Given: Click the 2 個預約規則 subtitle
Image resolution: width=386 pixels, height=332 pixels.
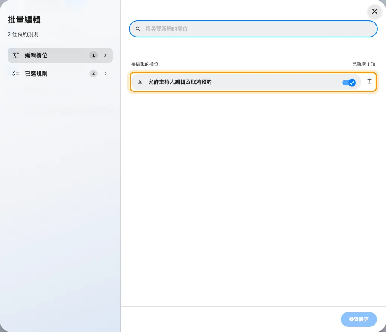Looking at the screenshot, I should pyautogui.click(x=23, y=34).
